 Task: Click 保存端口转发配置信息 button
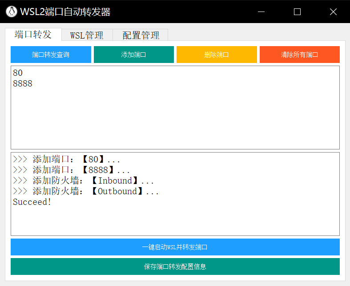click(x=175, y=266)
